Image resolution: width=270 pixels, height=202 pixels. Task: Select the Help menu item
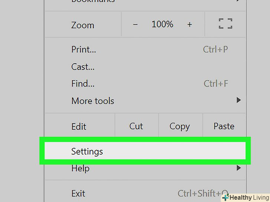[x=80, y=169]
